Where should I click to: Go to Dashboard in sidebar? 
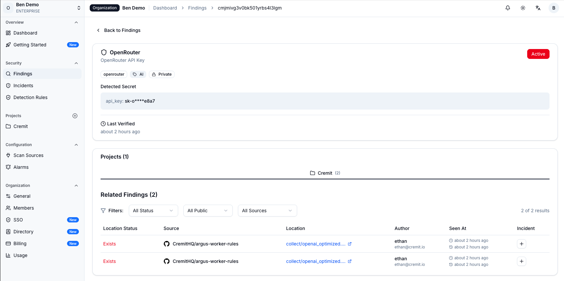(42, 33)
